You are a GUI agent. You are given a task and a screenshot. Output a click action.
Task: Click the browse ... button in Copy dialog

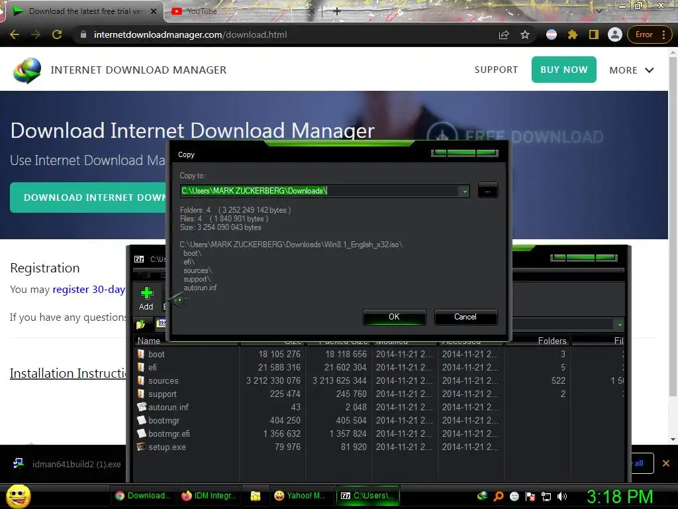click(488, 190)
